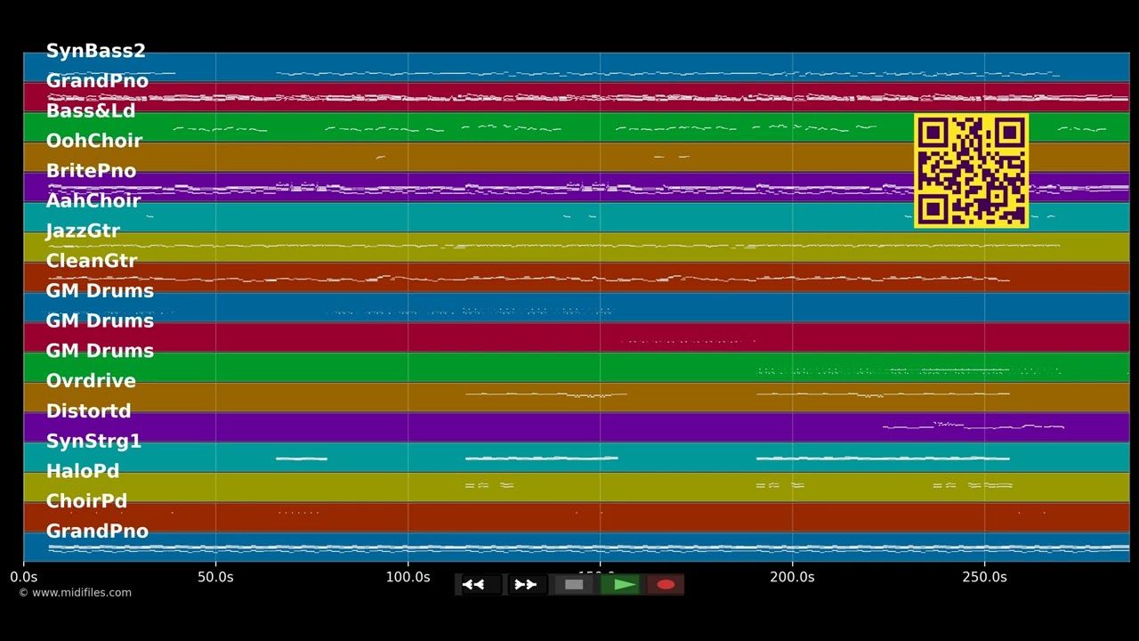Select the HaloPd track label
This screenshot has height=641, width=1139.
point(83,471)
